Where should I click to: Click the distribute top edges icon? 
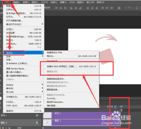88,8
